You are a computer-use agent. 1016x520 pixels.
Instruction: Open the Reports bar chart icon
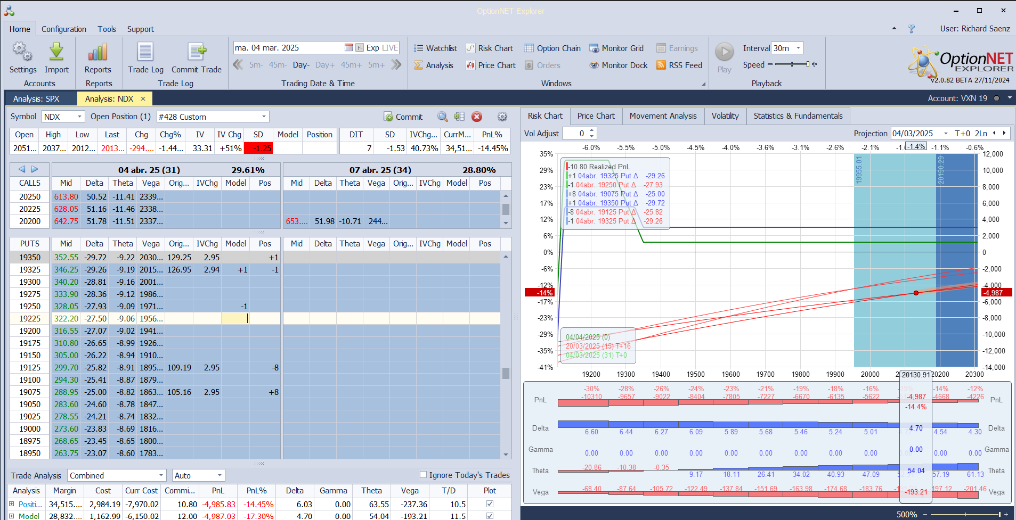(98, 52)
